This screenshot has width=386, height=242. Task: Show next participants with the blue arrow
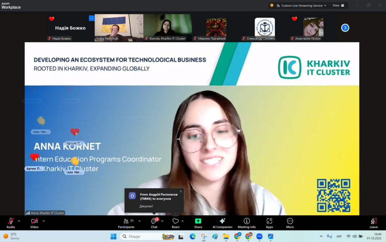[345, 27]
